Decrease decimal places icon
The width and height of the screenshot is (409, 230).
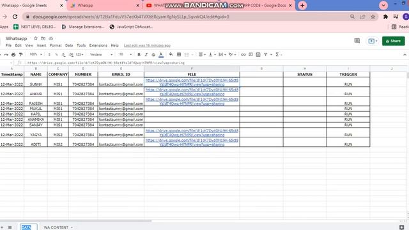64,54
